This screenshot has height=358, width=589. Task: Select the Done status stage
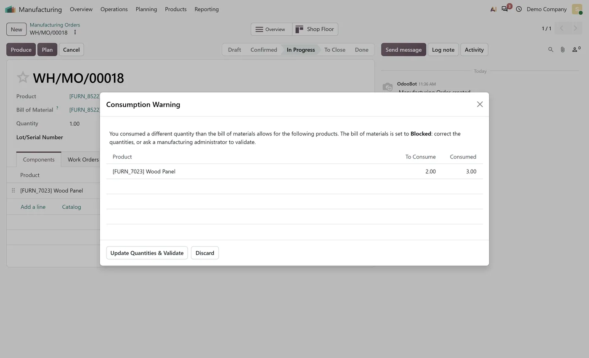pos(361,50)
